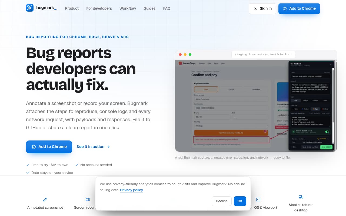Click the "Bug reports developers can actually fix." headline
Viewport: 346px width, 216px height.
81,69
